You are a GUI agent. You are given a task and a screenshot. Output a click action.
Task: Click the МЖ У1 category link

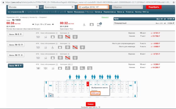coord(70,64)
